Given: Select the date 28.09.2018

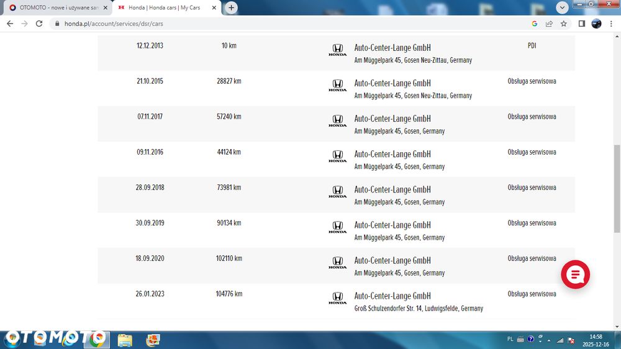Looking at the screenshot, I should 150,188.
